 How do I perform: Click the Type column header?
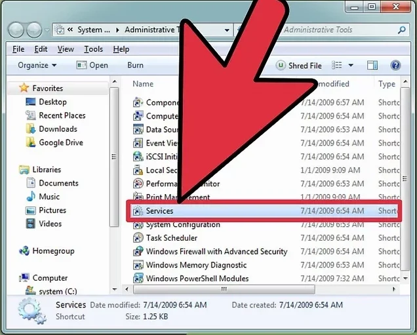[x=387, y=84]
